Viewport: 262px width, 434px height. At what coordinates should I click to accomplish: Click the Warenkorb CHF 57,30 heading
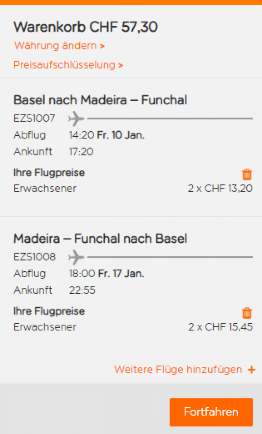click(86, 27)
